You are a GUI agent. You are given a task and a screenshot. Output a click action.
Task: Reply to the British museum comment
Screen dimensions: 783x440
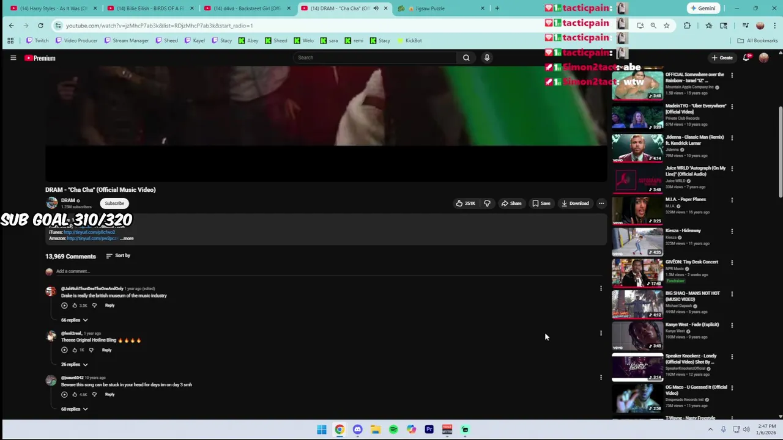pos(109,306)
